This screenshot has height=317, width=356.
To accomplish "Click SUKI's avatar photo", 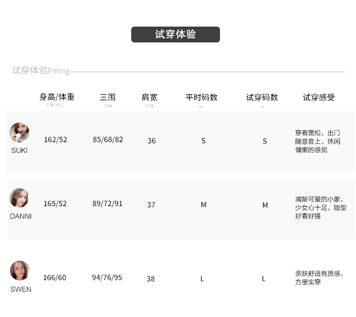I will click(x=19, y=133).
